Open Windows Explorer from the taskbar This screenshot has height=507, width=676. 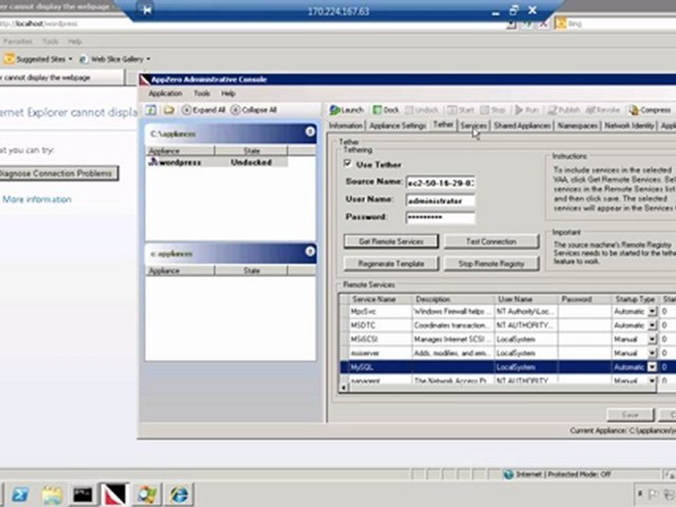pos(51,494)
